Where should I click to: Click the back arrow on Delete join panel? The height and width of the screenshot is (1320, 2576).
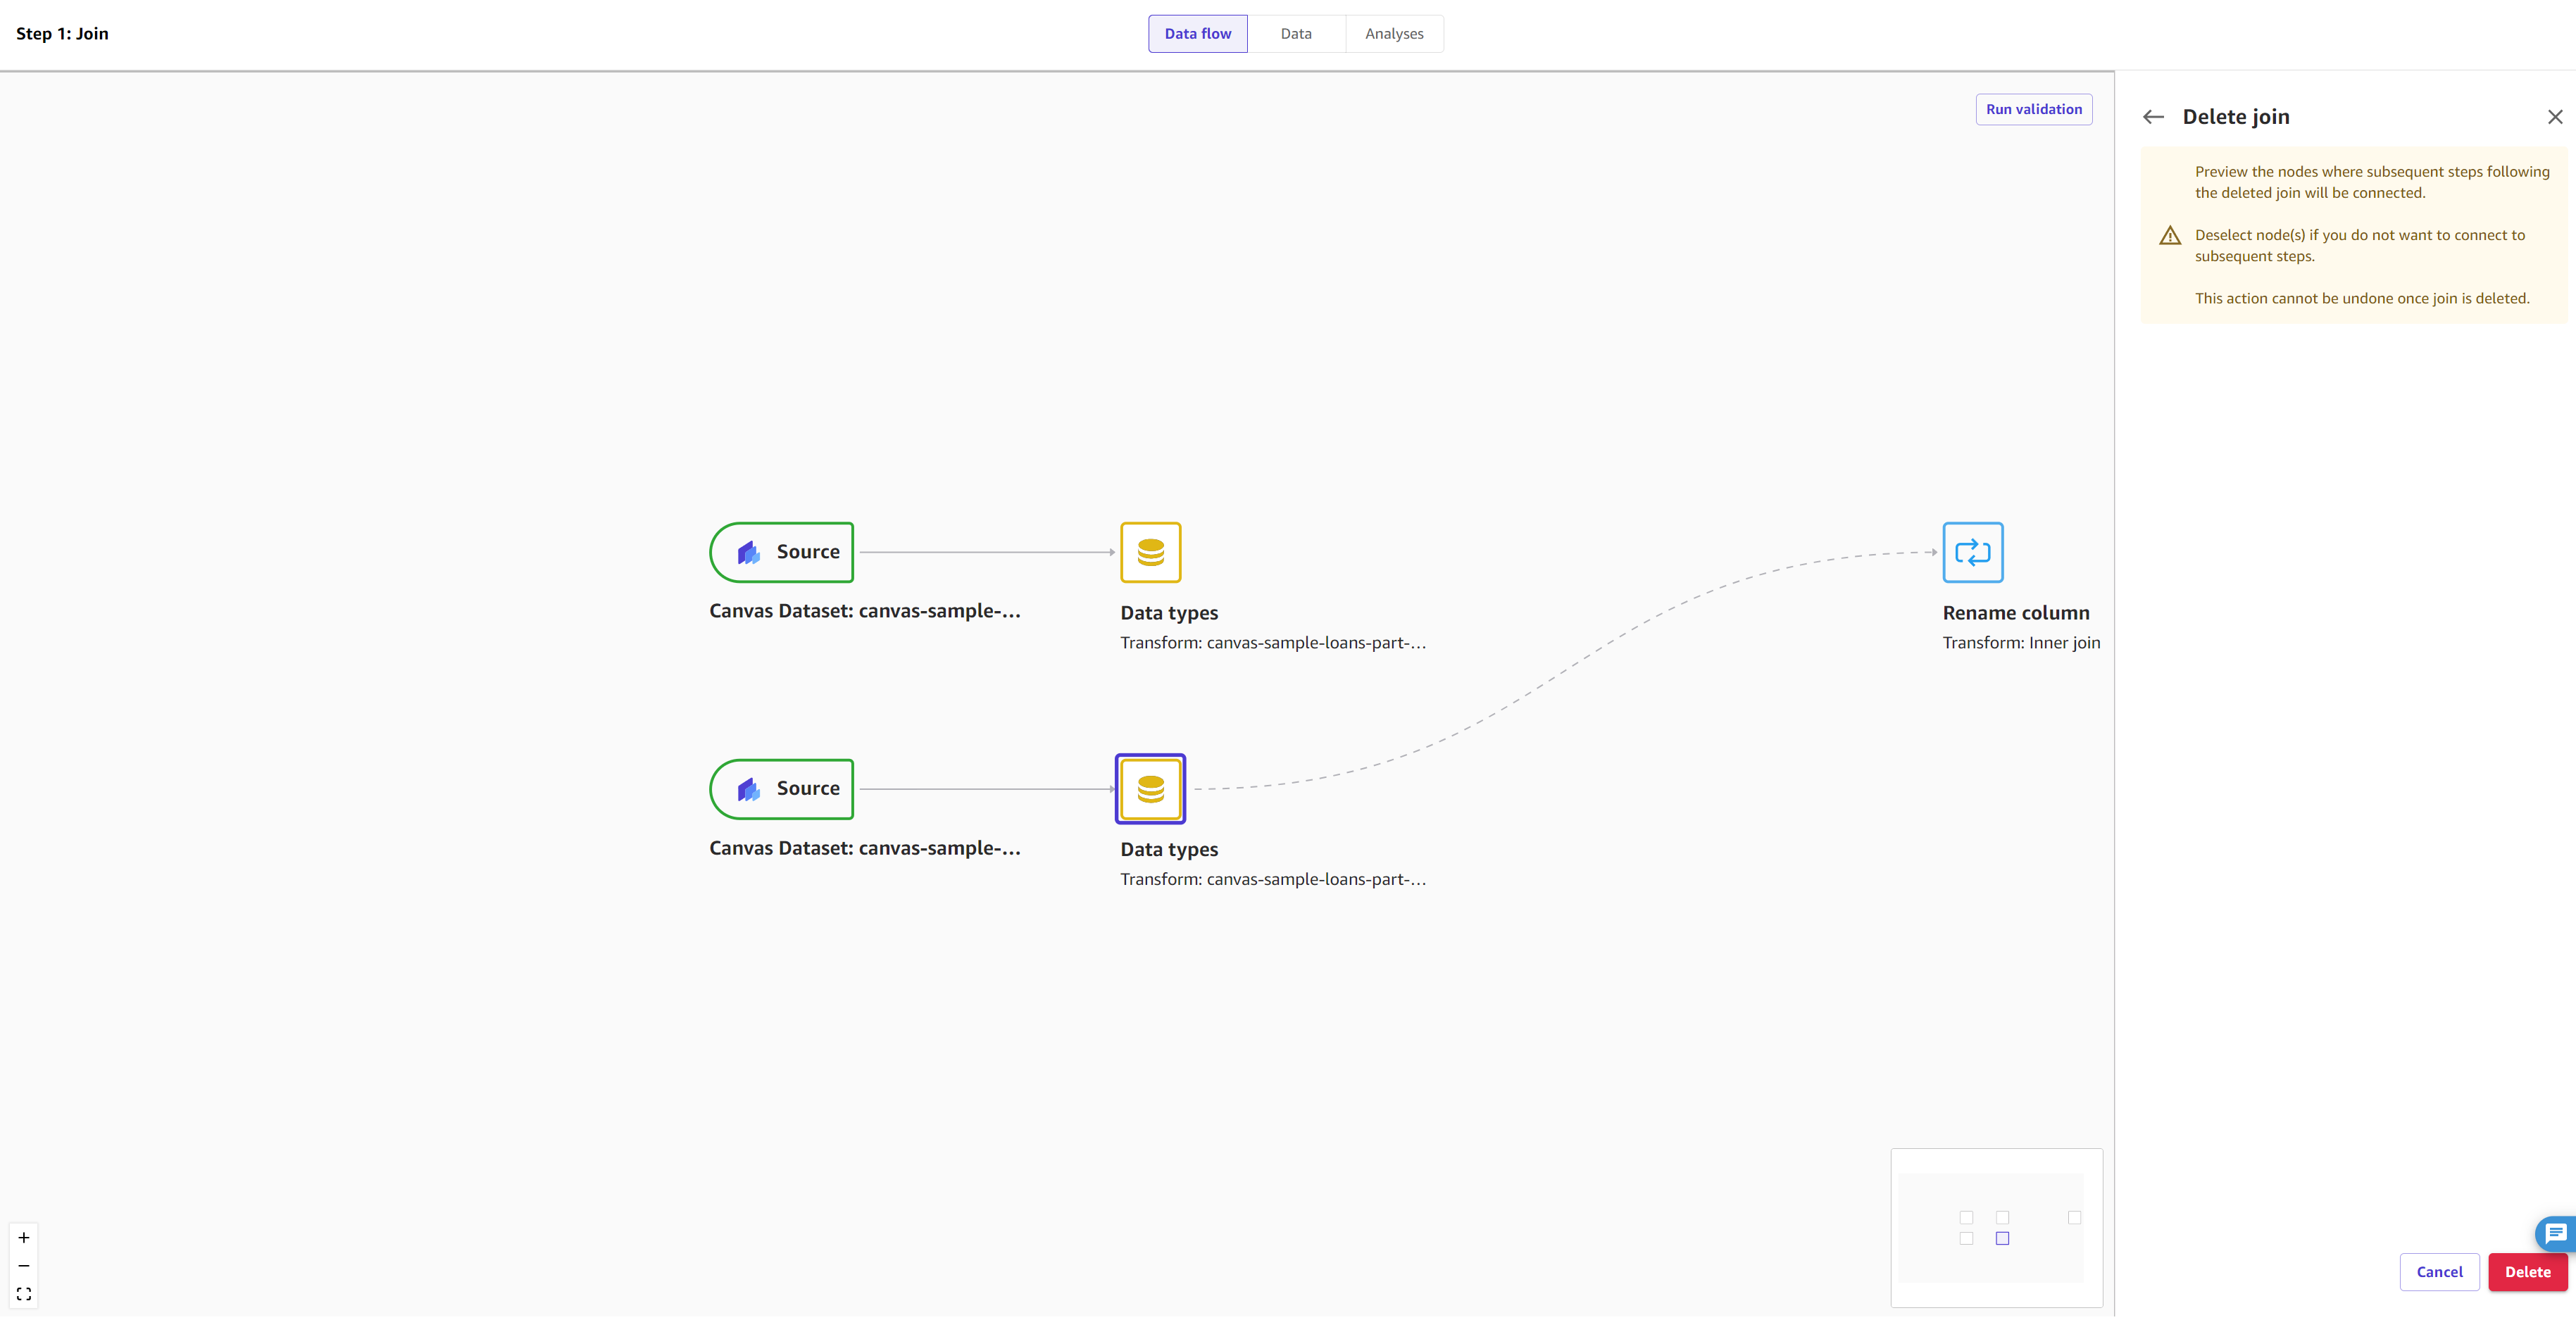tap(2155, 116)
